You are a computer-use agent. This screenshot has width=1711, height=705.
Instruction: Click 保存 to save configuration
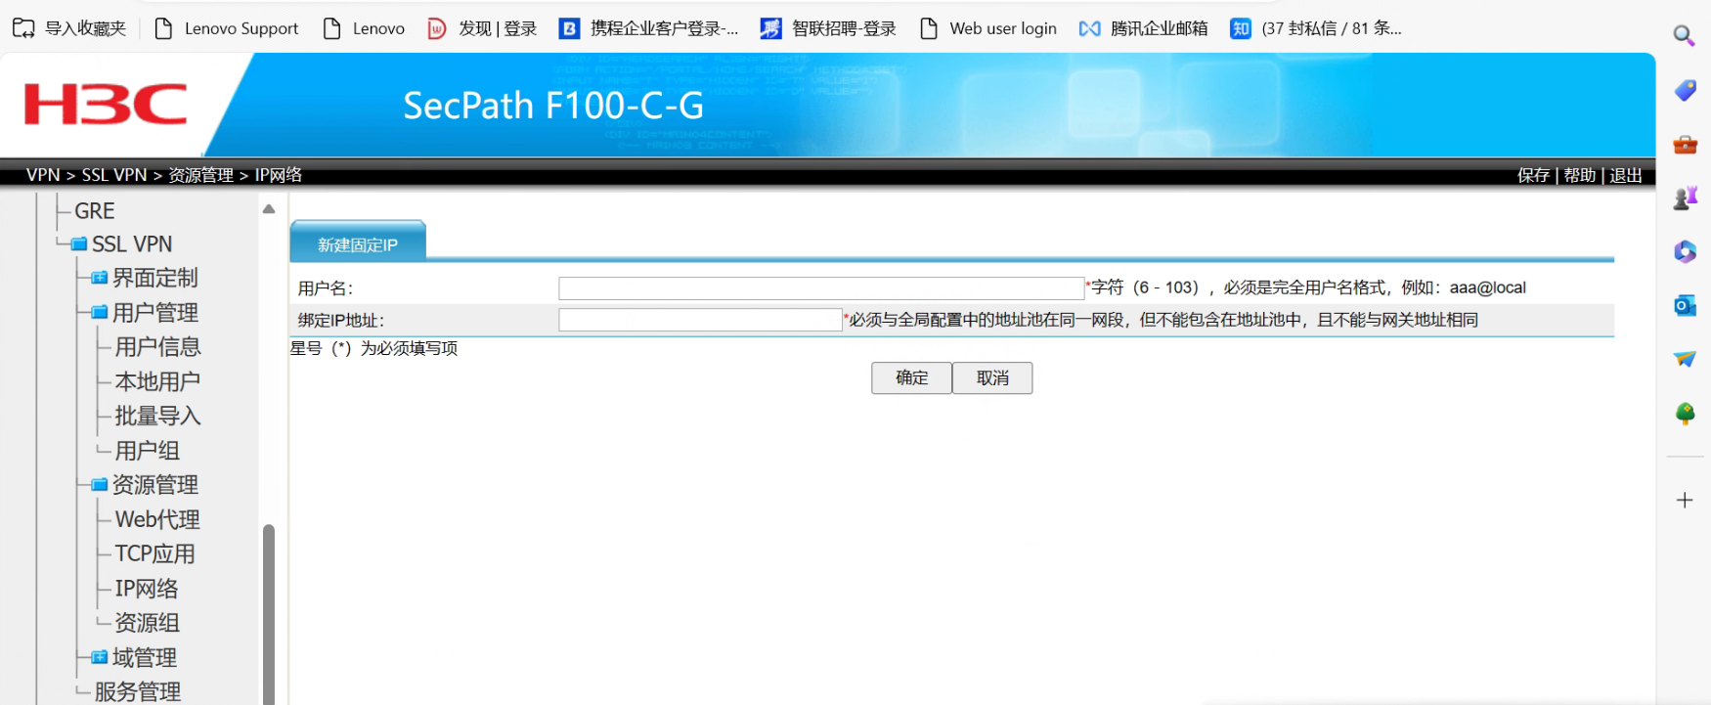[1533, 175]
